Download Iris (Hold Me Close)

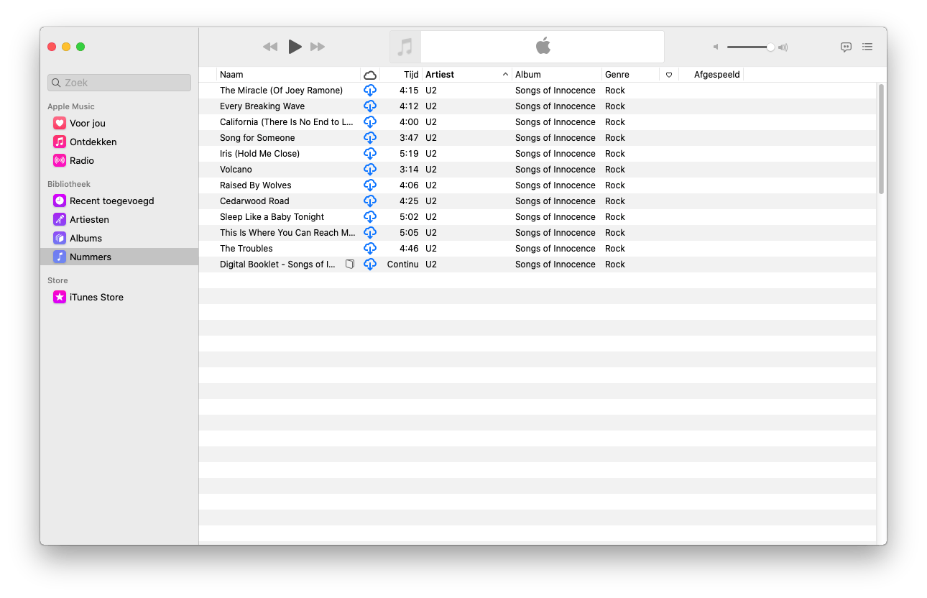pyautogui.click(x=370, y=154)
